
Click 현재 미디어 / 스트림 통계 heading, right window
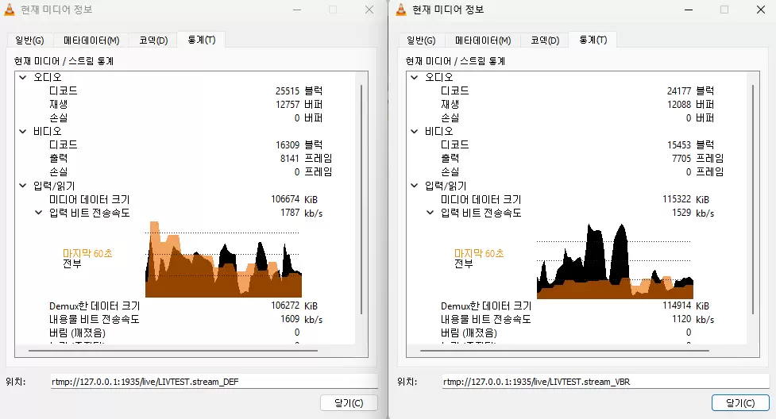click(x=455, y=61)
